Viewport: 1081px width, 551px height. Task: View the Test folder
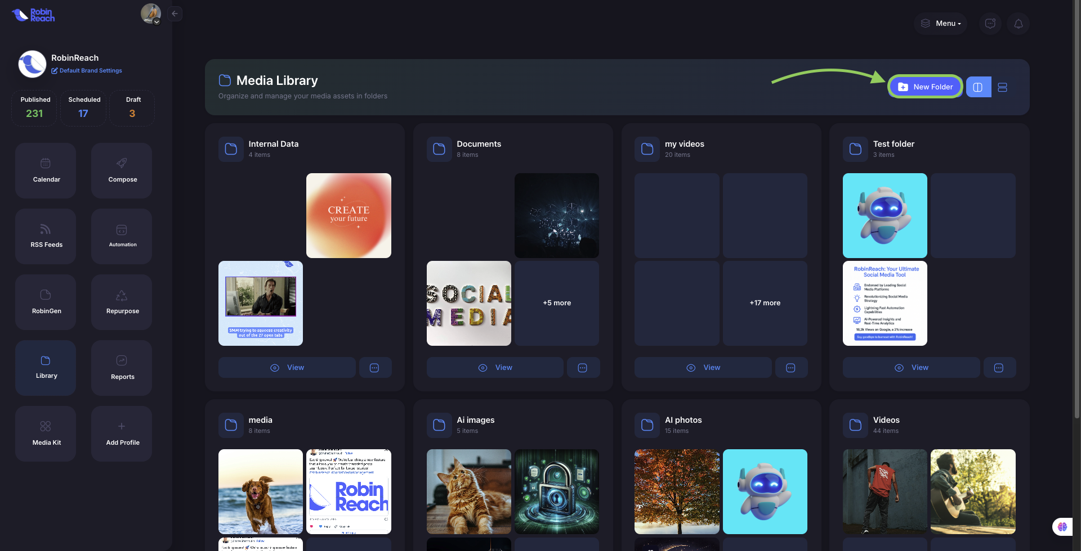pyautogui.click(x=912, y=368)
